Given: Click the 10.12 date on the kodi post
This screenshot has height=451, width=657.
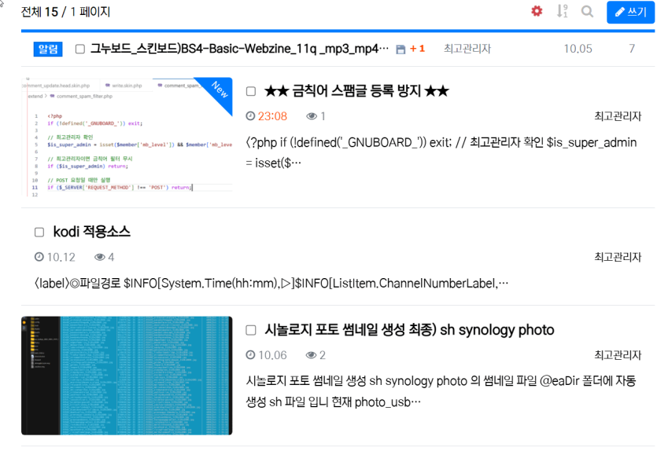Looking at the screenshot, I should tap(61, 257).
